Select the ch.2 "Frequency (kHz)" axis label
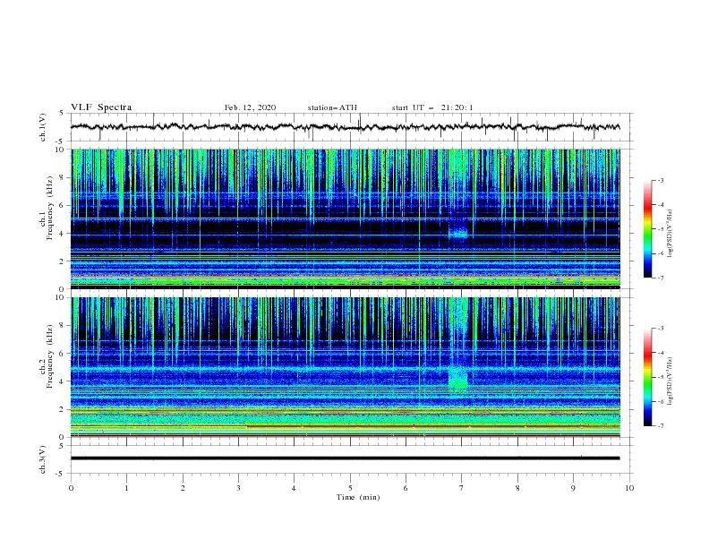This screenshot has height=548, width=709. coord(50,355)
